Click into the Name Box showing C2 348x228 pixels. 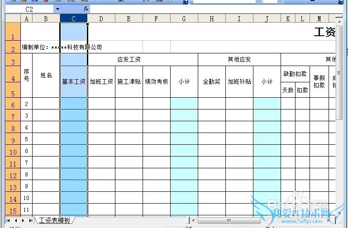29,9
